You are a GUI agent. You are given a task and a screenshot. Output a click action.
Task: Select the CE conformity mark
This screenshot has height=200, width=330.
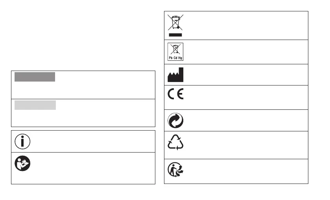[x=175, y=94]
